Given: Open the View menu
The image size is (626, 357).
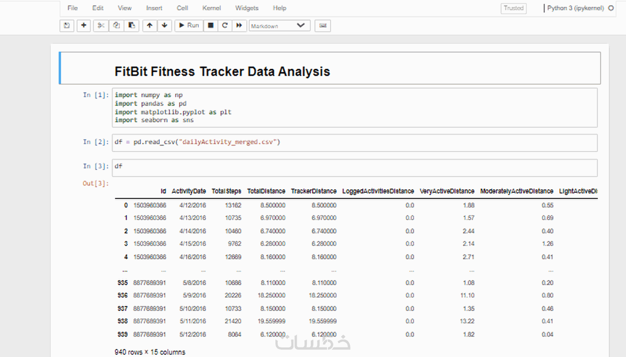Looking at the screenshot, I should point(124,8).
